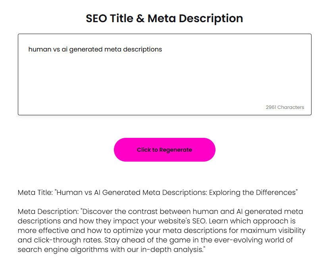Click the "Meta Title:" label
The image size is (325, 265).
(35, 193)
